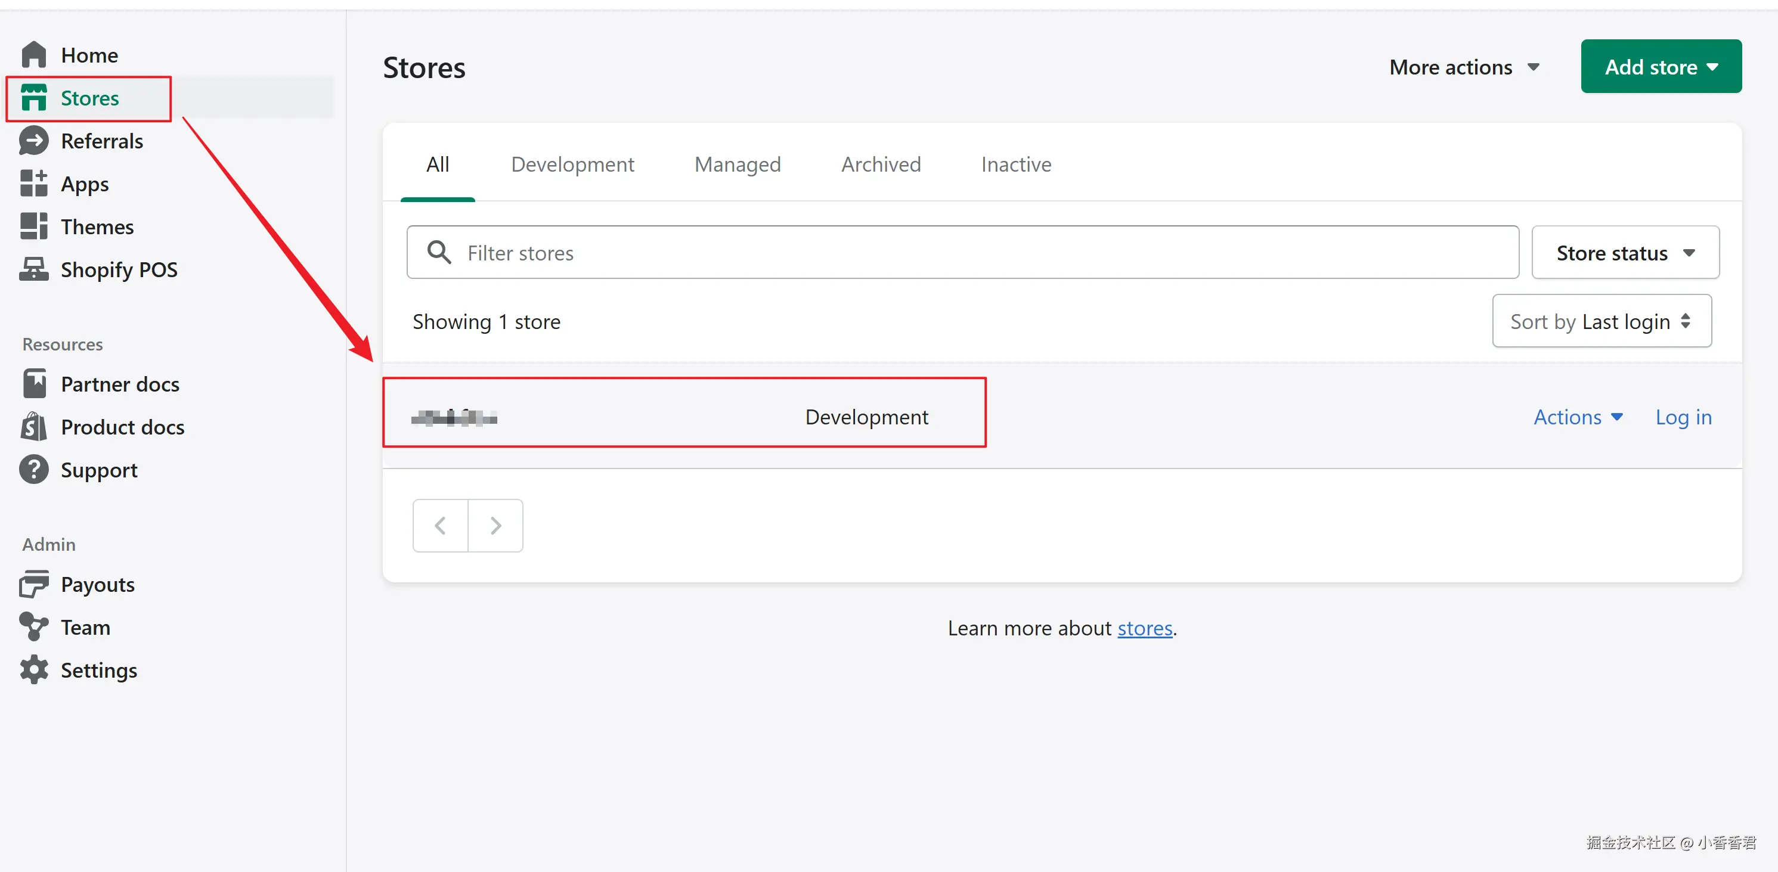Click the Support question mark icon
This screenshot has width=1778, height=872.
[x=33, y=470]
